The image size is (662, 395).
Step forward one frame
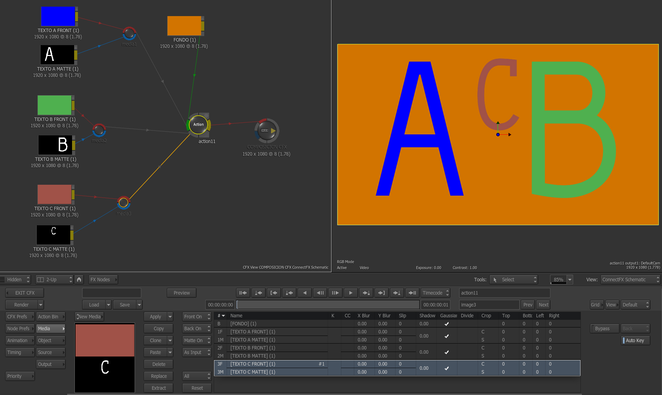pyautogui.click(x=335, y=293)
